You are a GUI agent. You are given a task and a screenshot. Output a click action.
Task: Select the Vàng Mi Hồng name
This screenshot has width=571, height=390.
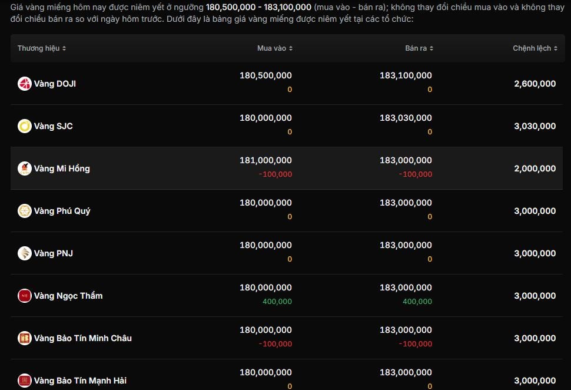click(x=62, y=168)
